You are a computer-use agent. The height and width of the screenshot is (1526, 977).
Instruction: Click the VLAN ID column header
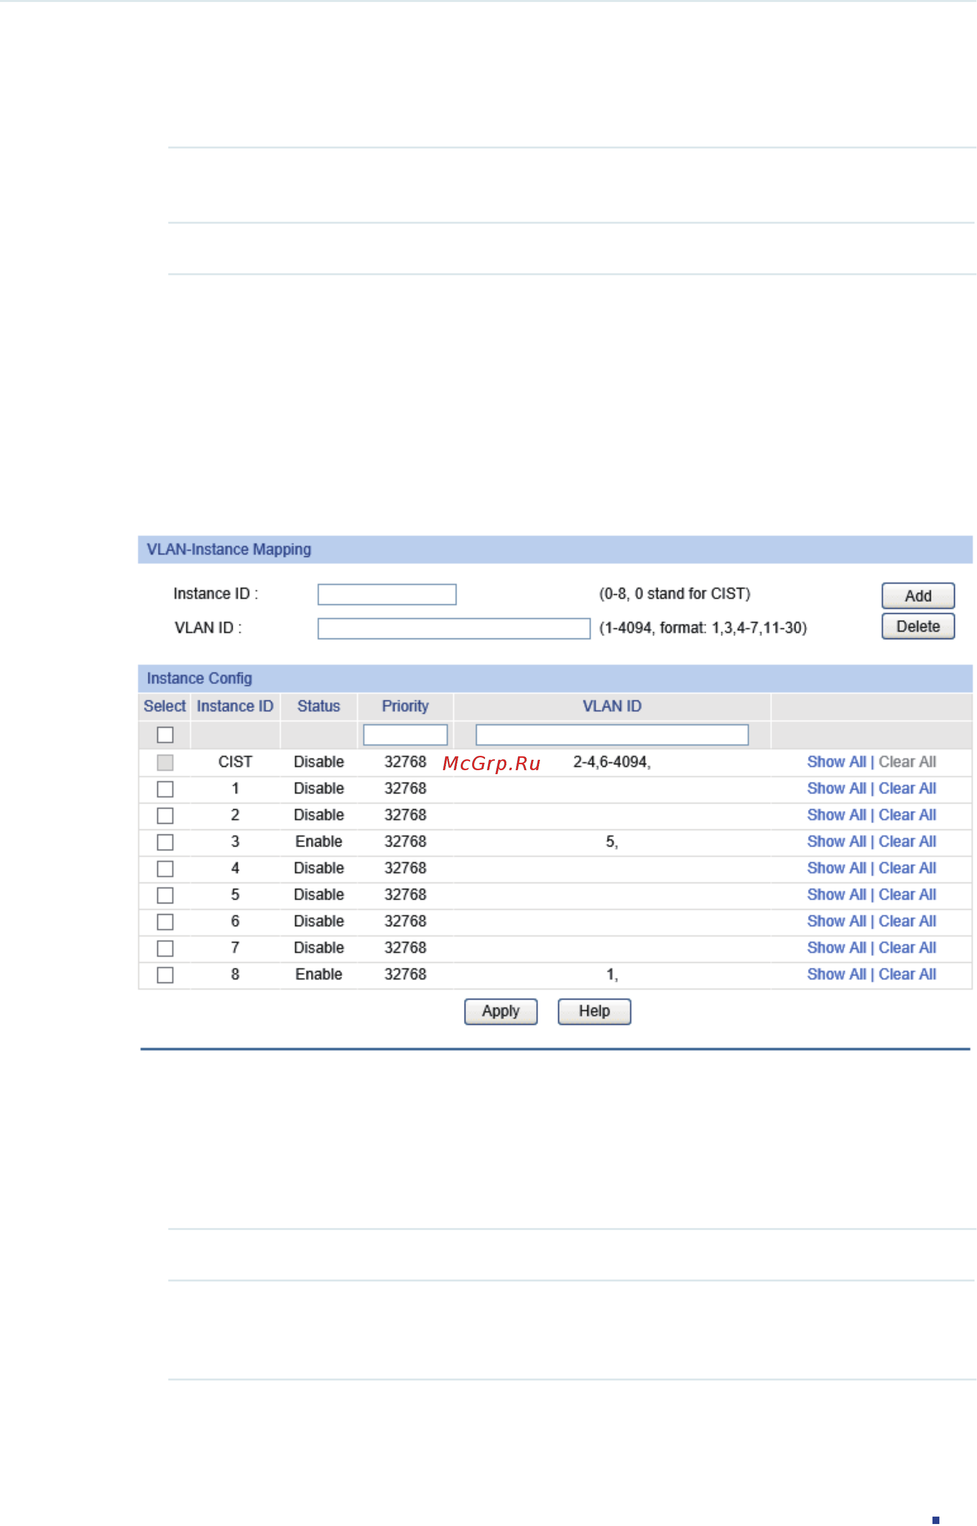(x=612, y=707)
